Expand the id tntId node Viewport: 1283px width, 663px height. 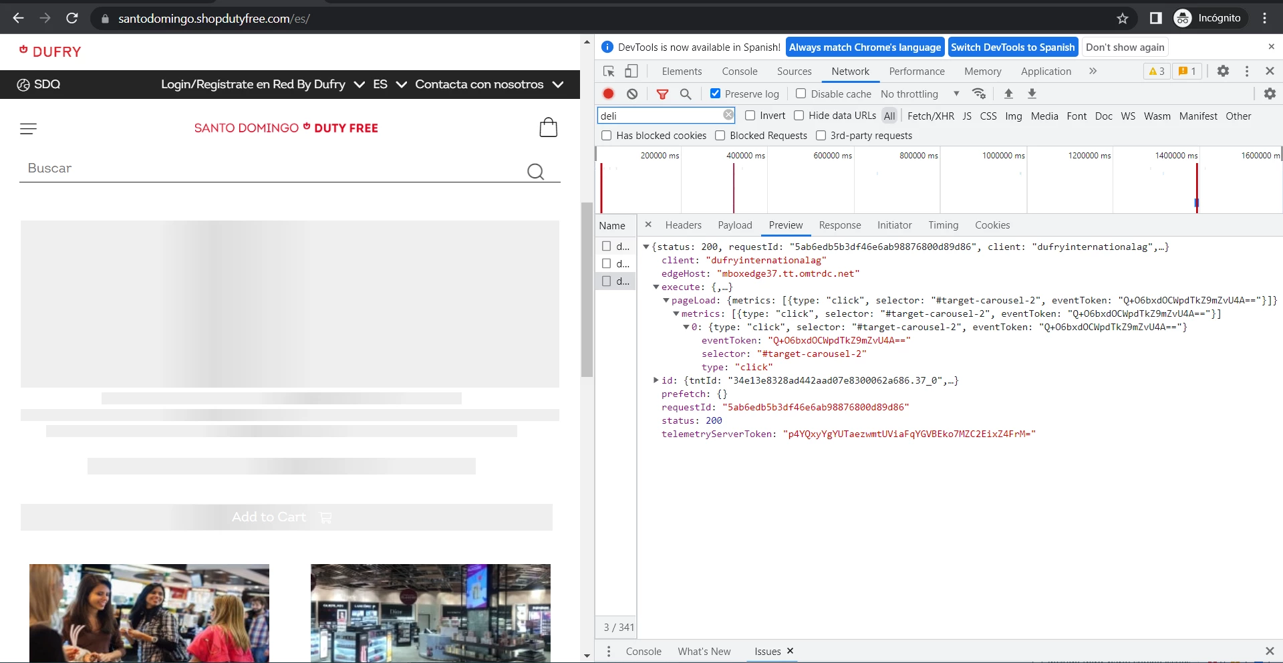[656, 380]
